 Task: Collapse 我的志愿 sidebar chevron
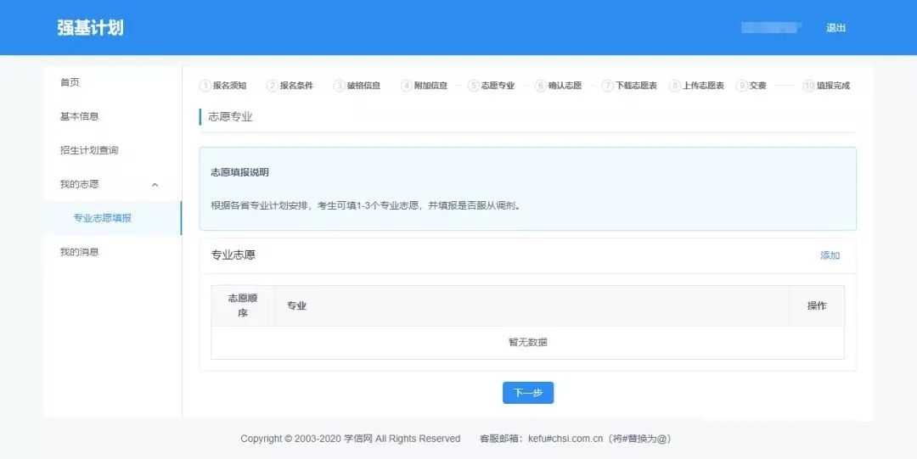(155, 185)
